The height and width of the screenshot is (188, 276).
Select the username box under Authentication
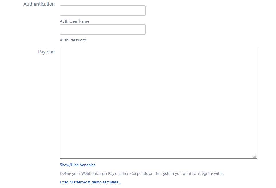(x=102, y=11)
